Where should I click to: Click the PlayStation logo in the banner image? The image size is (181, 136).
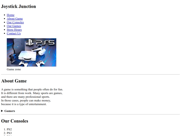(29, 42)
